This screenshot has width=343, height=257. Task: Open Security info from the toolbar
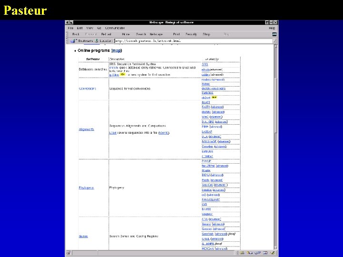coord(191,34)
